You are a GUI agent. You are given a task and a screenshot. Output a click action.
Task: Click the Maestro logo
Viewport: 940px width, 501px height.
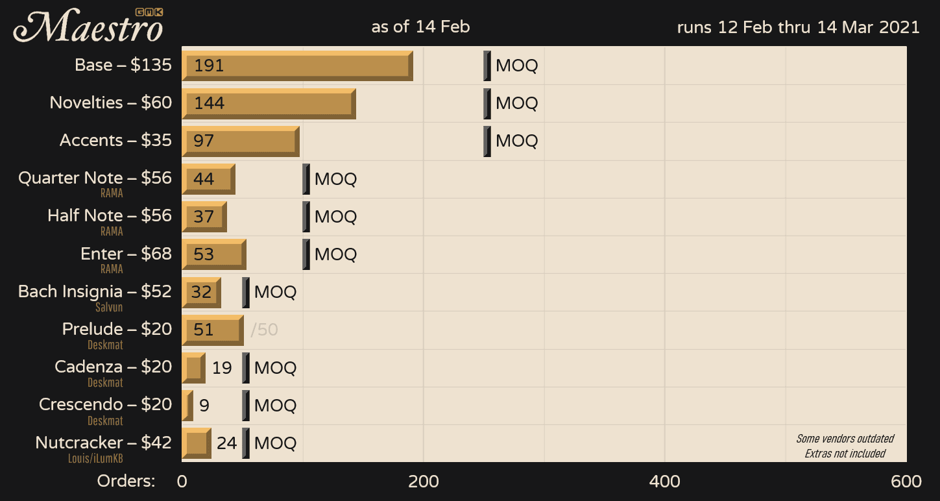pos(88,29)
